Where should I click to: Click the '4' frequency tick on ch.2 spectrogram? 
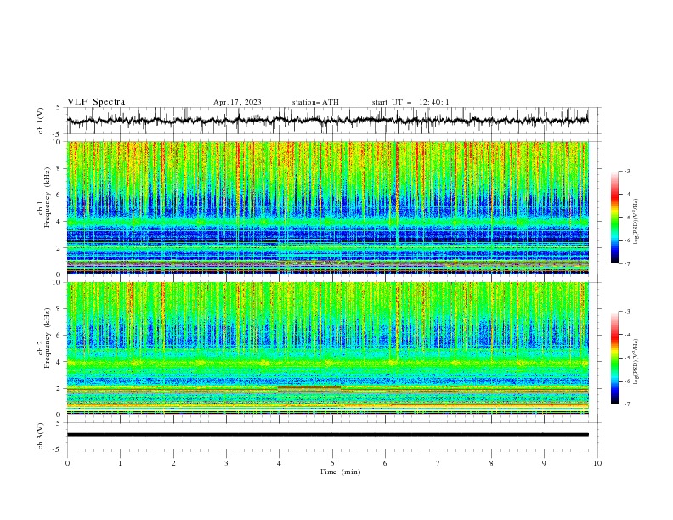coord(59,362)
